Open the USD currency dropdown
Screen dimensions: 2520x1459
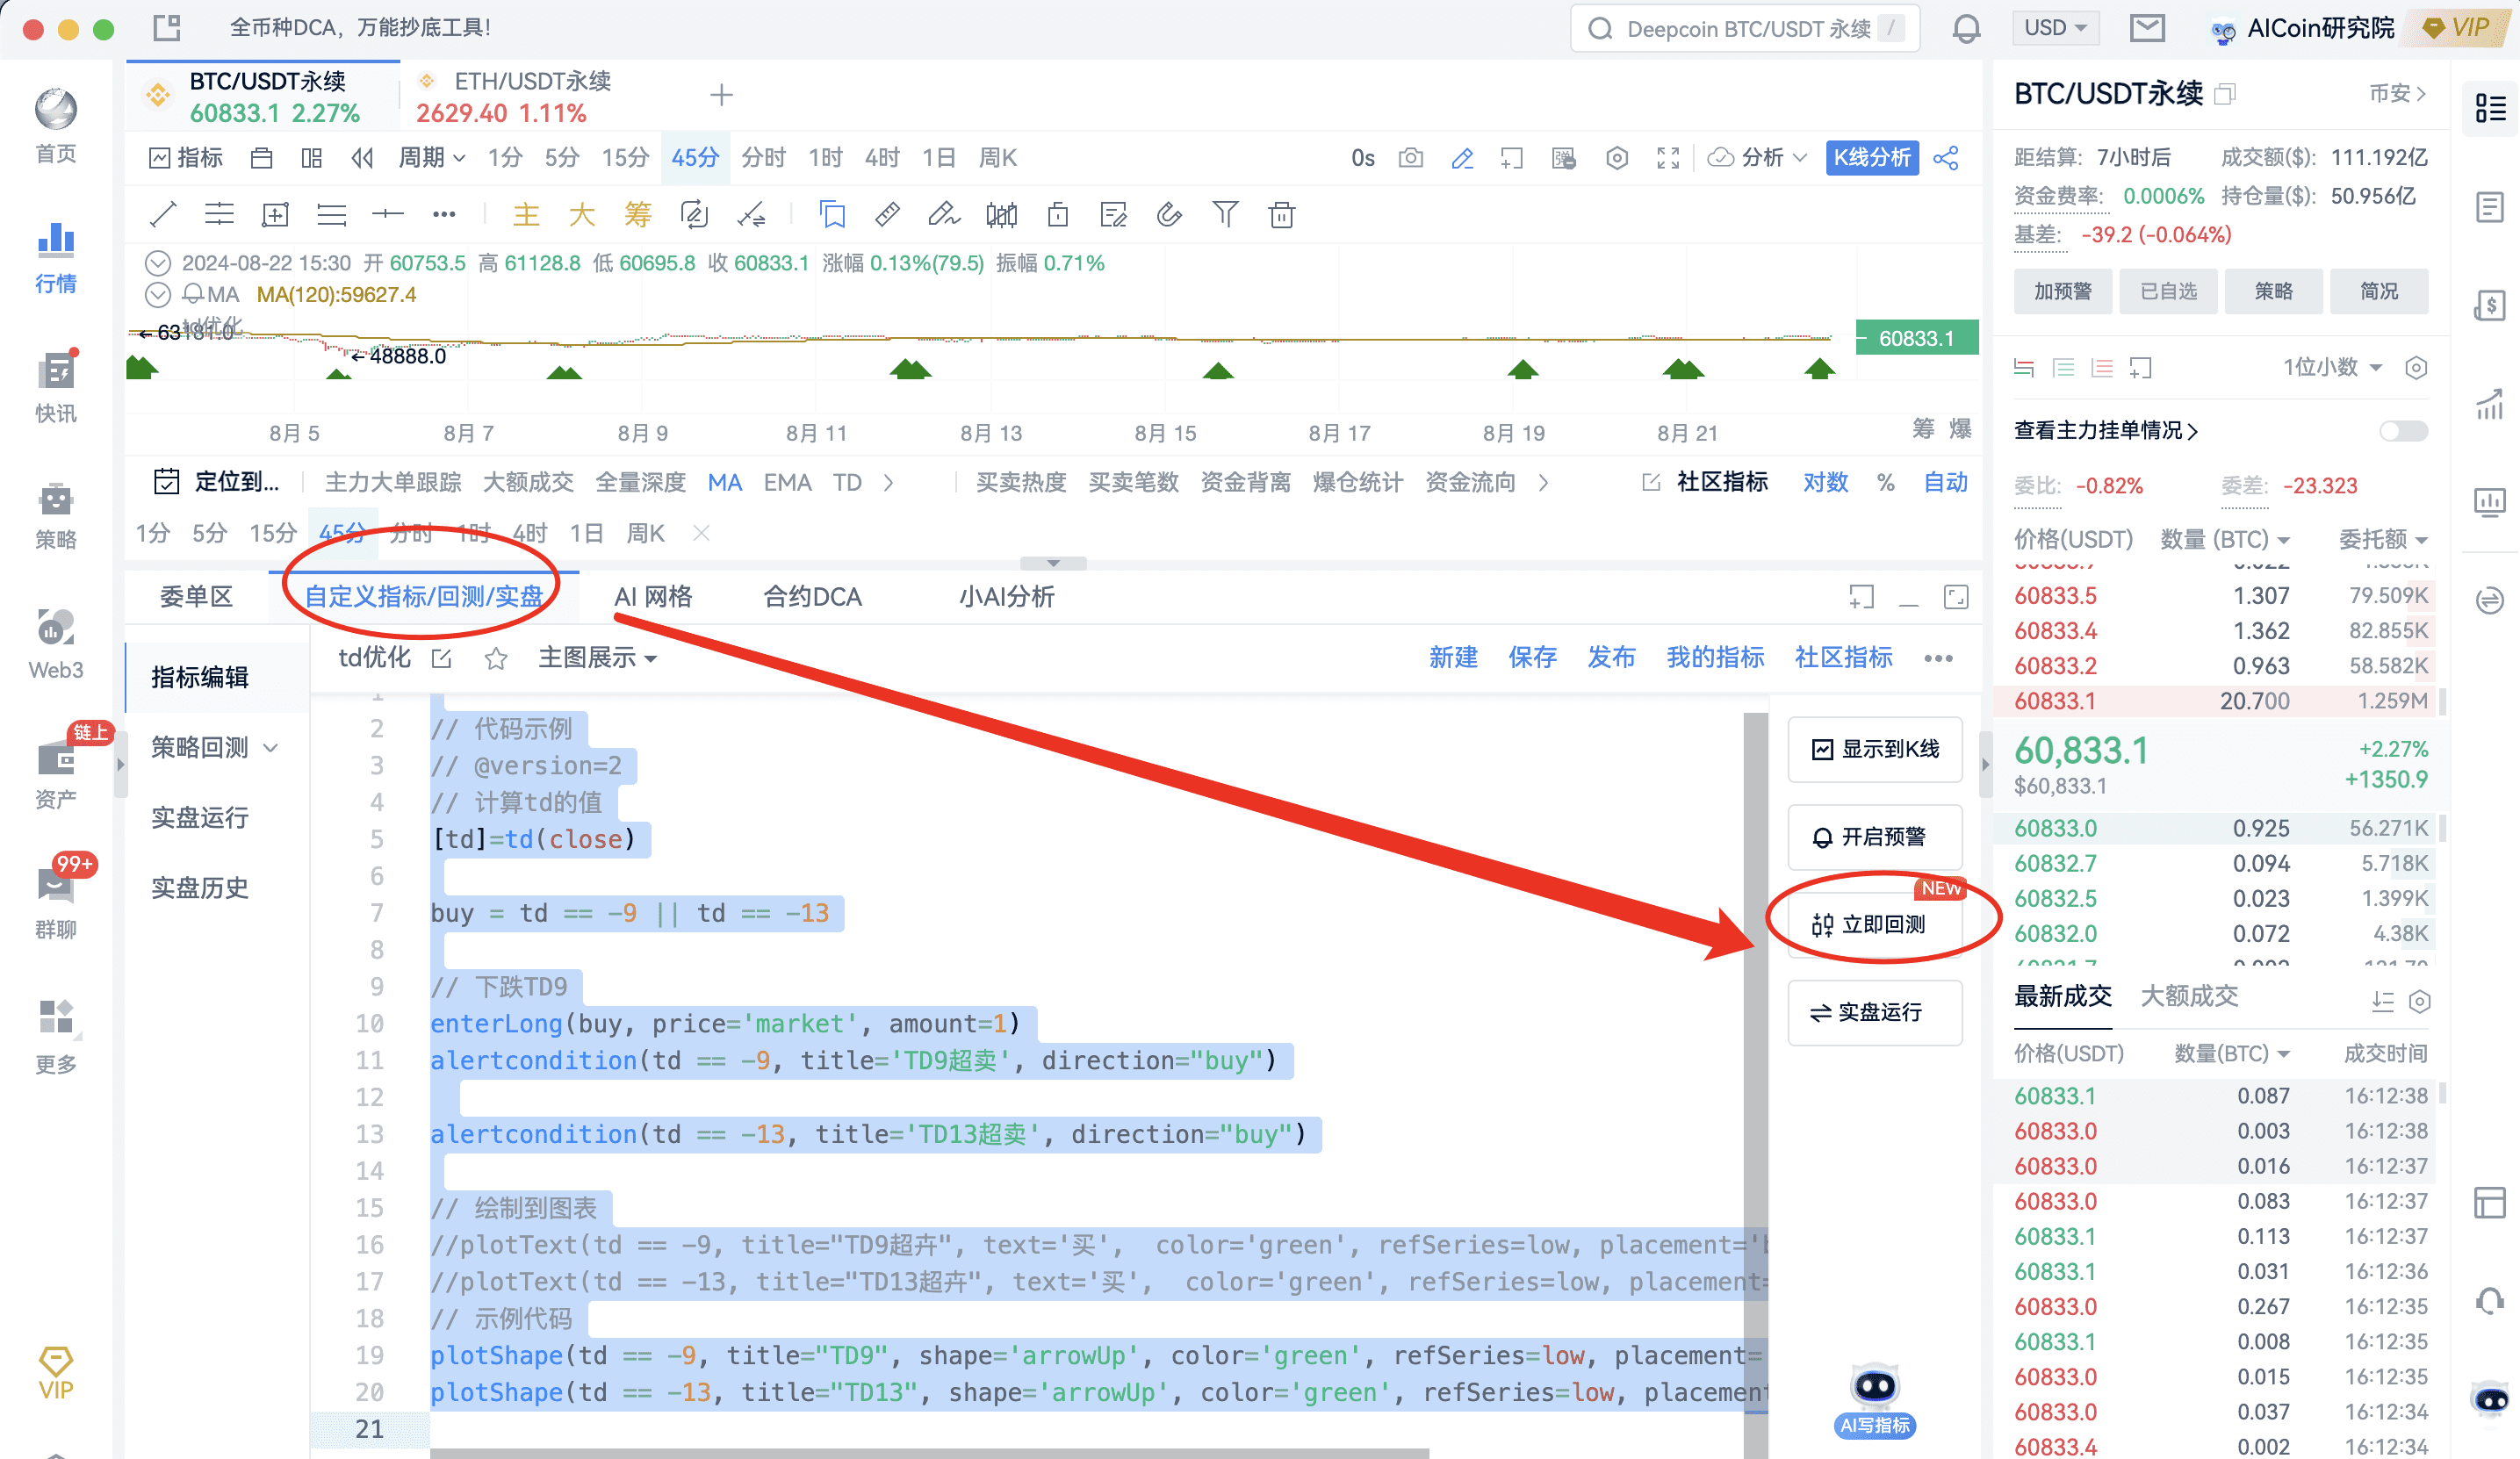(2055, 28)
